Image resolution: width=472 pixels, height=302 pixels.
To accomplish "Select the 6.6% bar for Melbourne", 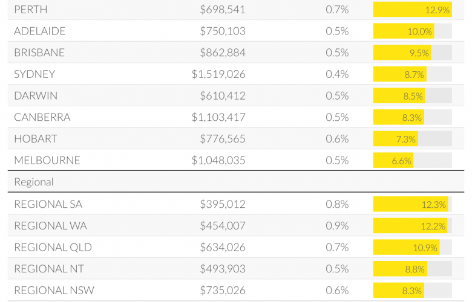I will 393,161.
